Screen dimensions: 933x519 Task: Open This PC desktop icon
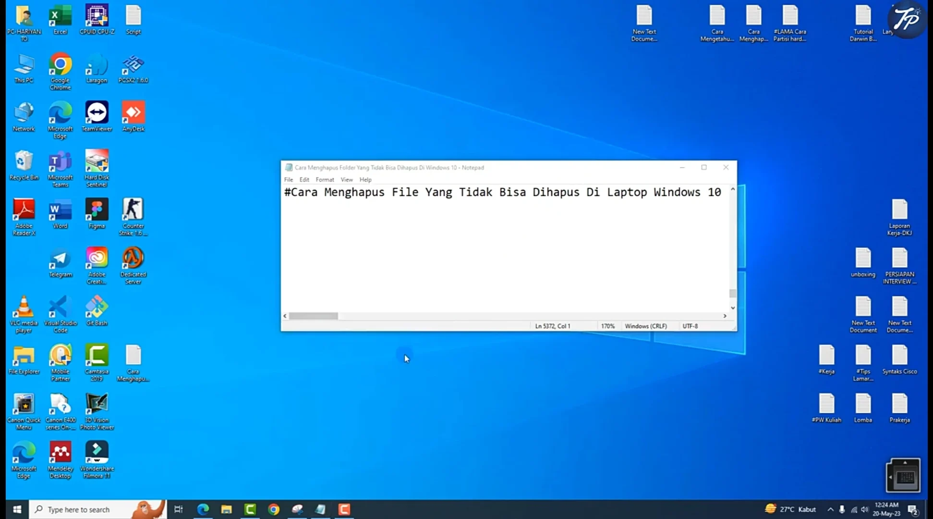24,68
